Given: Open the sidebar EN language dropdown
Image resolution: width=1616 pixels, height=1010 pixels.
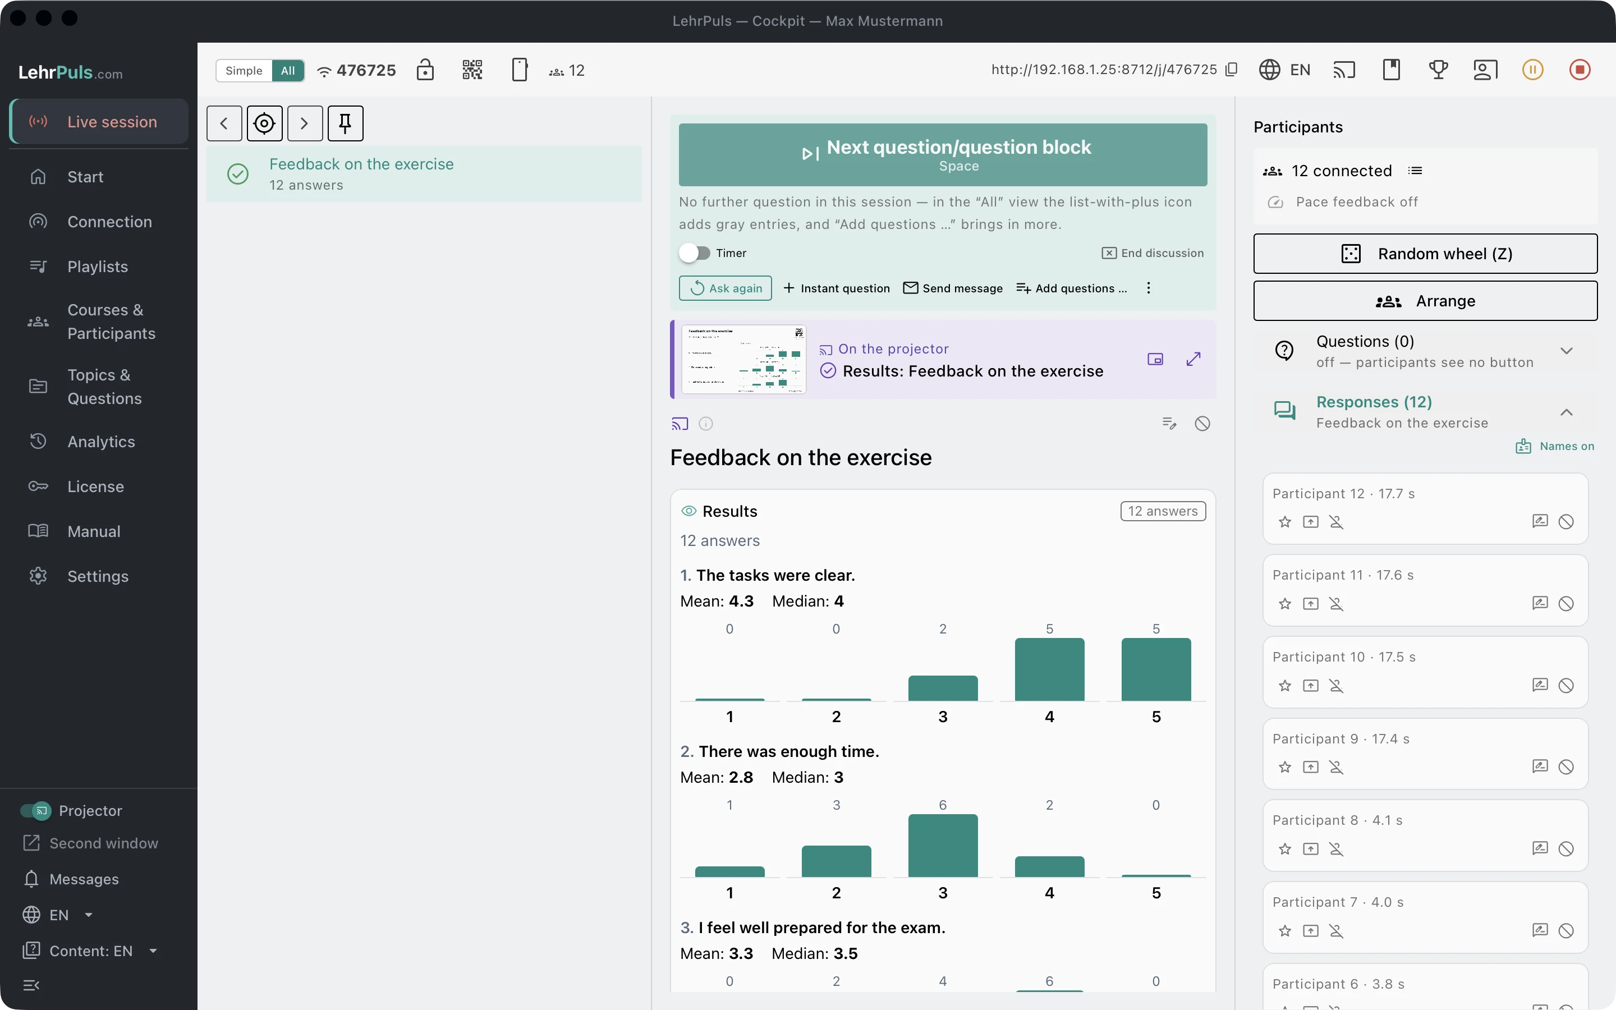Looking at the screenshot, I should 59,915.
